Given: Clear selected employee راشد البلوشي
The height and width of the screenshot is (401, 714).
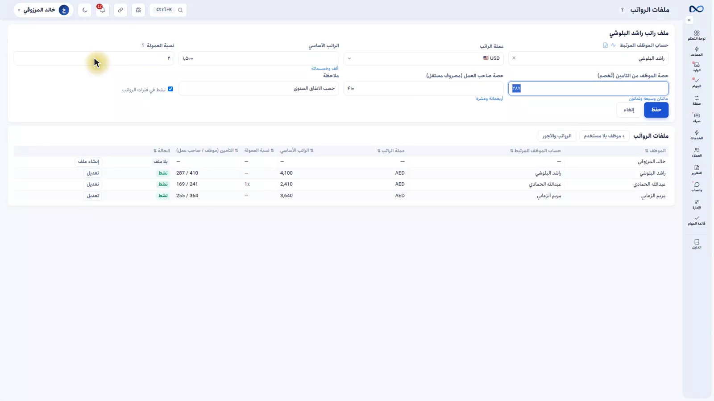Looking at the screenshot, I should coord(514,58).
